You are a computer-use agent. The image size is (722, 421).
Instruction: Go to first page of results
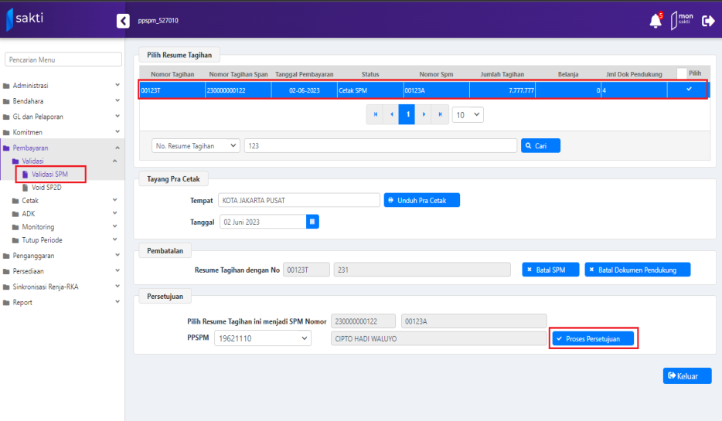376,114
